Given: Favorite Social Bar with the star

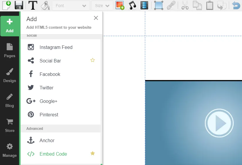Looking at the screenshot, I should click(x=93, y=60).
